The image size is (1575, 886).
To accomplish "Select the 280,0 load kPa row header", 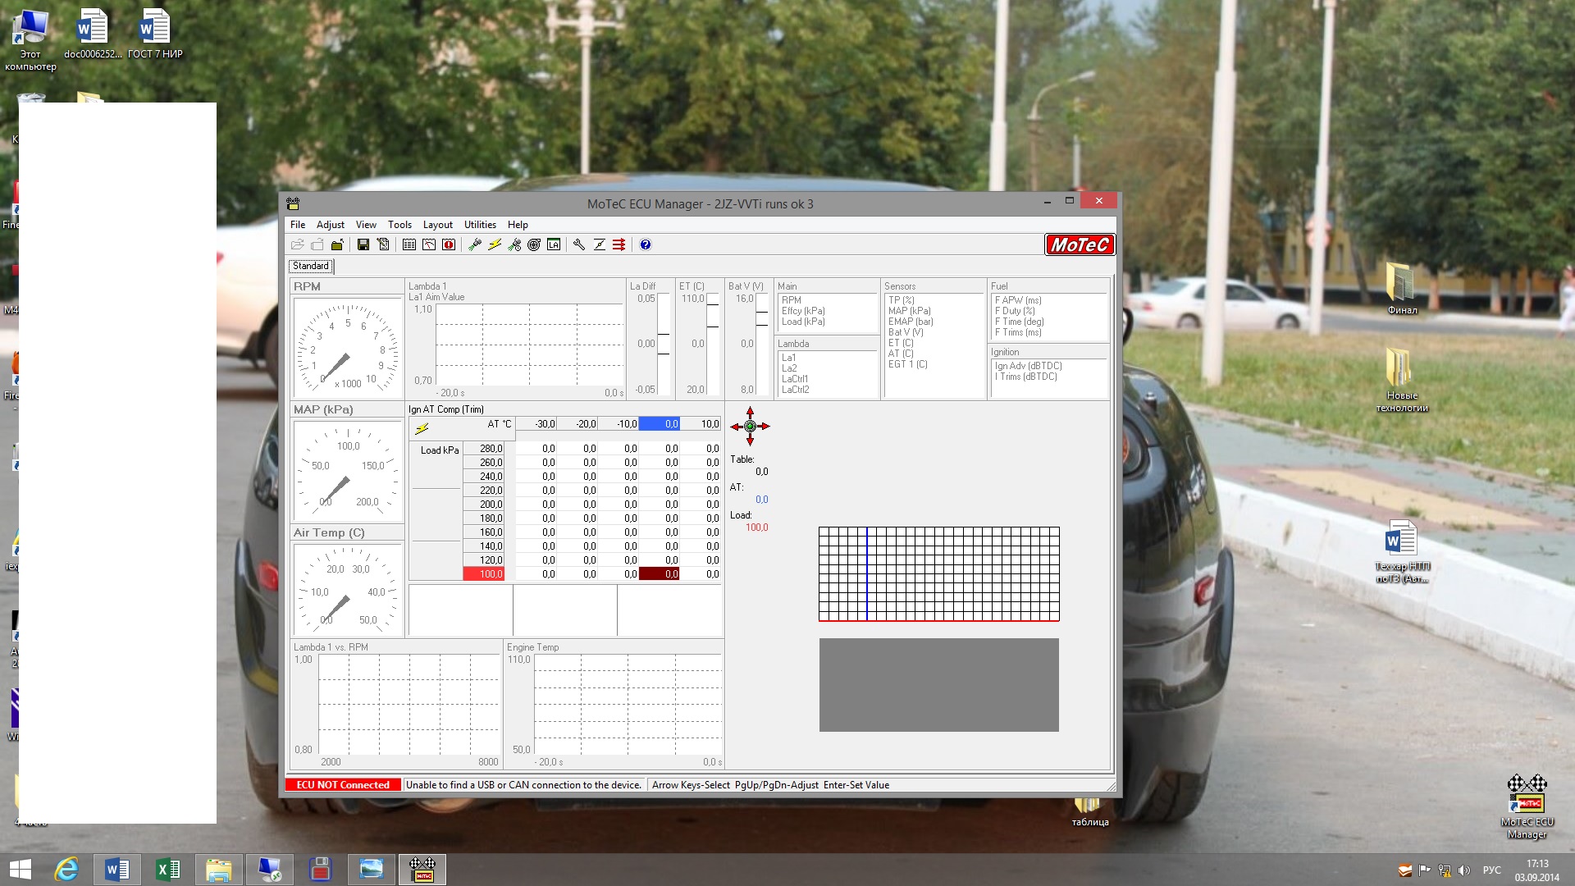I will (484, 449).
